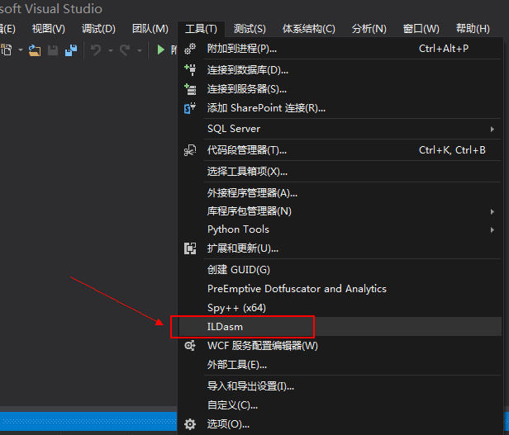
Task: Expand the Python Tools submenu arrow
Action: (492, 230)
